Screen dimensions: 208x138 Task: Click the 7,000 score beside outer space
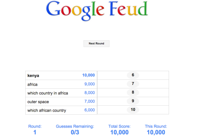click(x=90, y=101)
